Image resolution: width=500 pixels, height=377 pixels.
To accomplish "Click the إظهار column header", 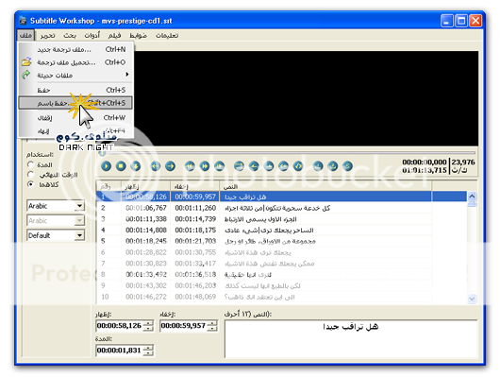I will point(145,186).
